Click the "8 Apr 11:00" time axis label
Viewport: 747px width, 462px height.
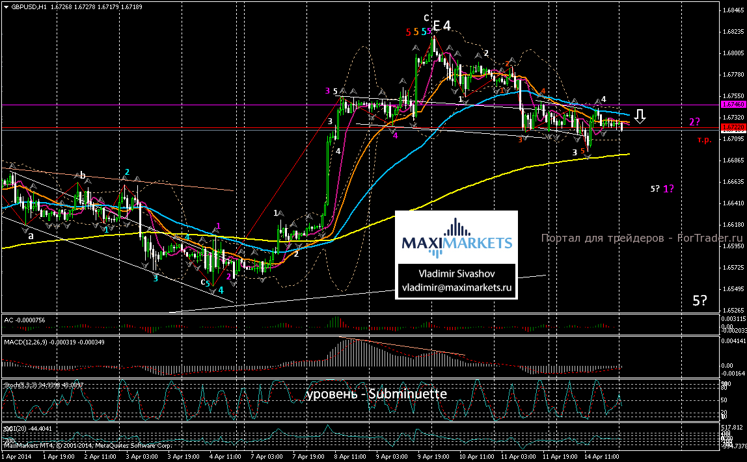pyautogui.click(x=350, y=457)
